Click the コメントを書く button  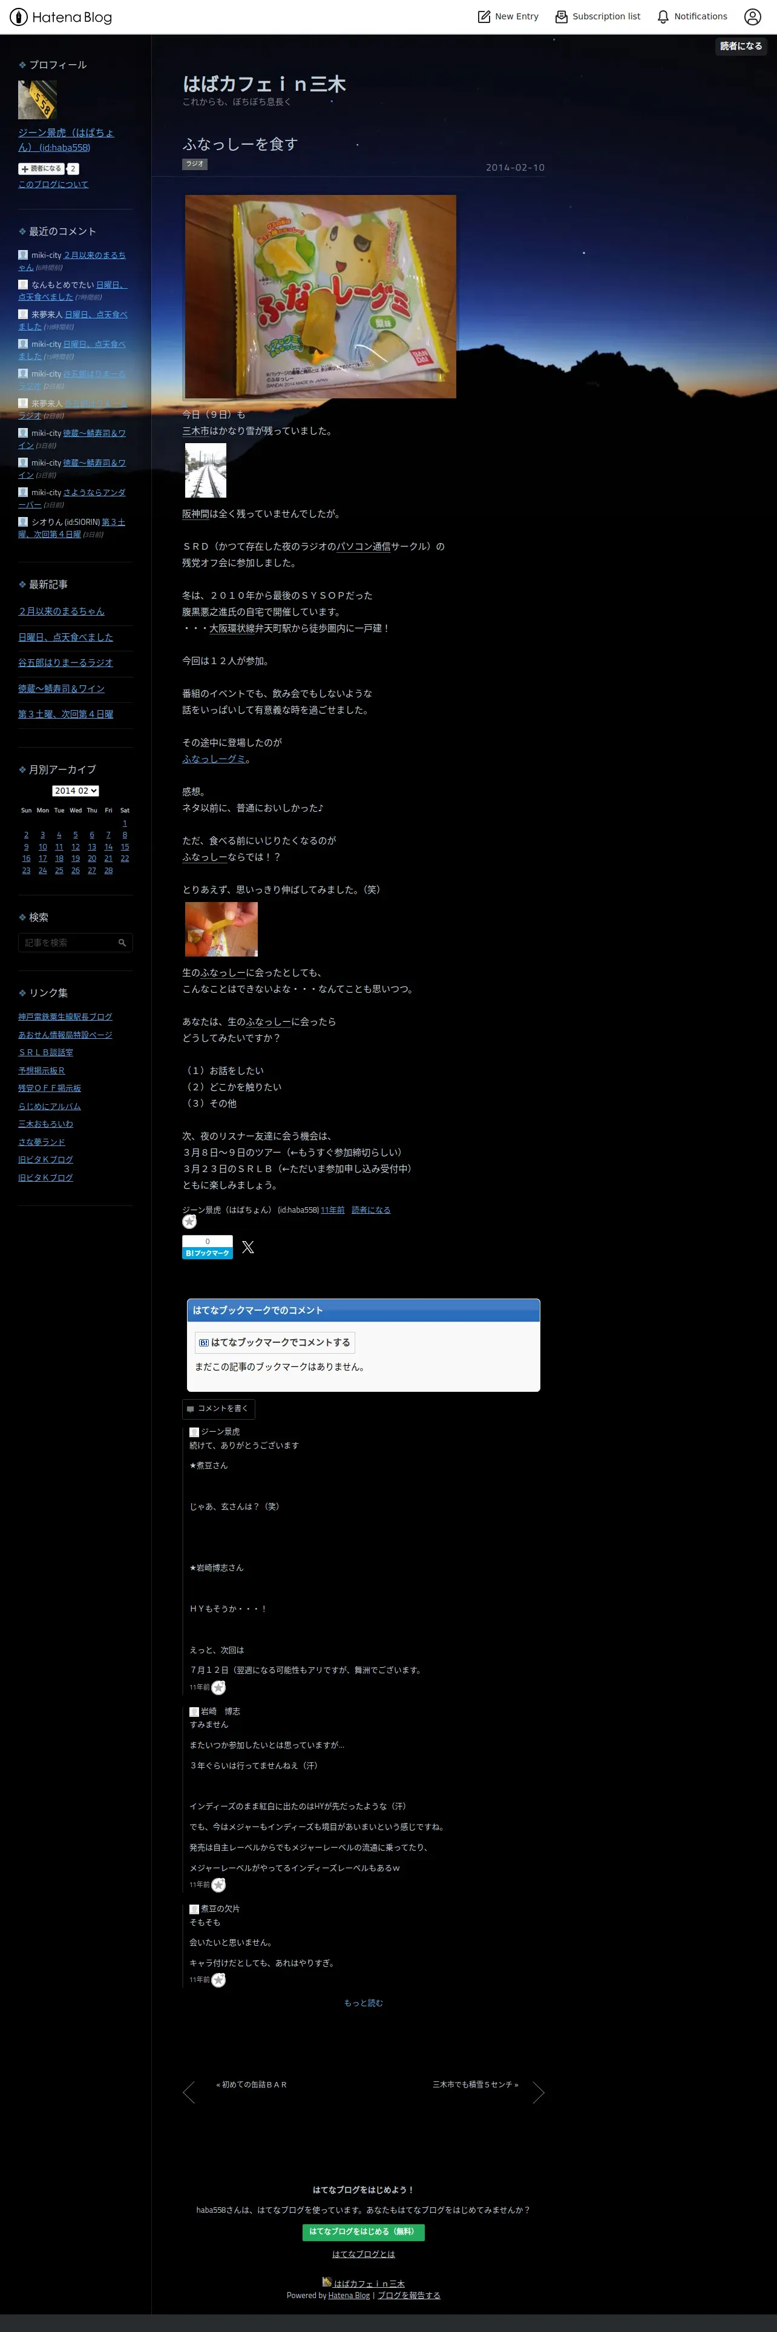(x=218, y=1409)
